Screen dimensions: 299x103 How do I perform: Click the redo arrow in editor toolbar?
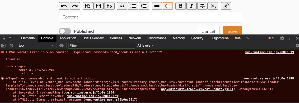tap(75, 6)
